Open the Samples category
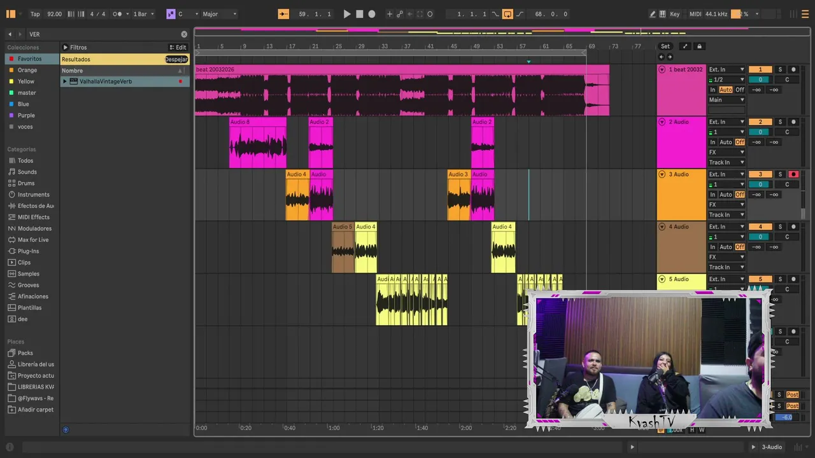 (x=28, y=274)
